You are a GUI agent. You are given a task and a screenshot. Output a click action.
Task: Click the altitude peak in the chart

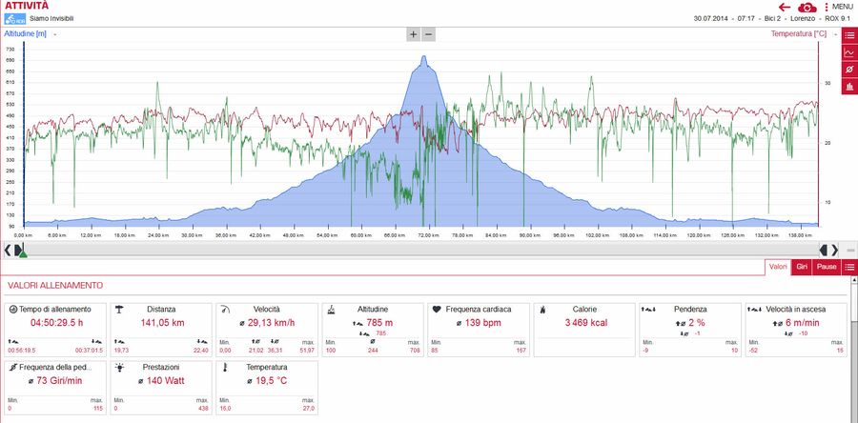(423, 57)
